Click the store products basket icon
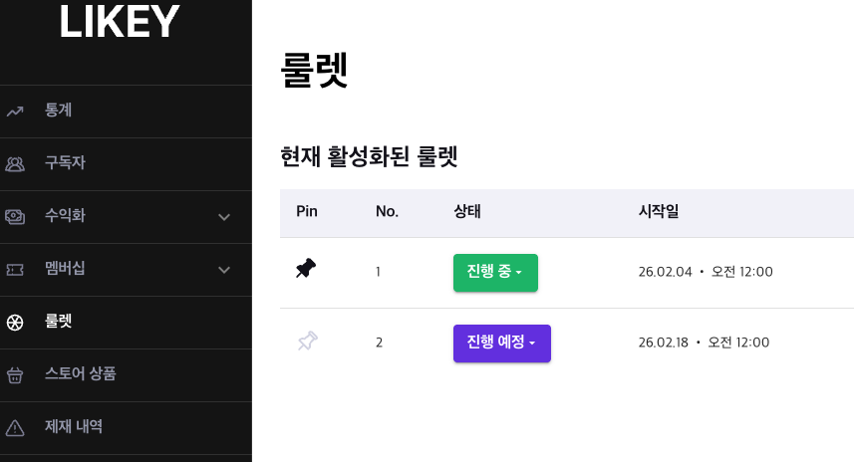 click(x=15, y=375)
